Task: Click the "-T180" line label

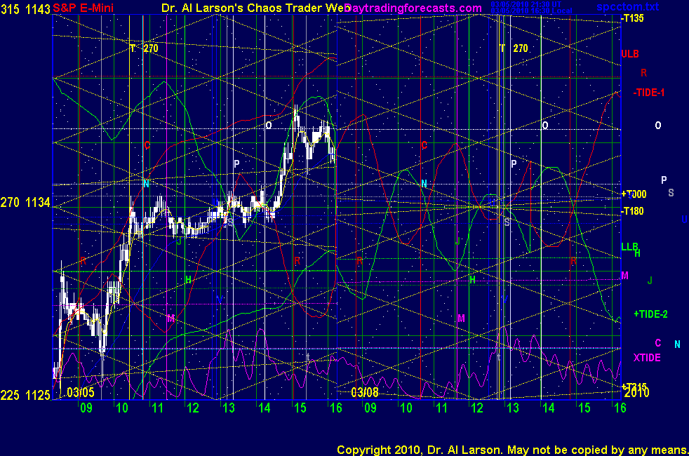Action: (632, 211)
